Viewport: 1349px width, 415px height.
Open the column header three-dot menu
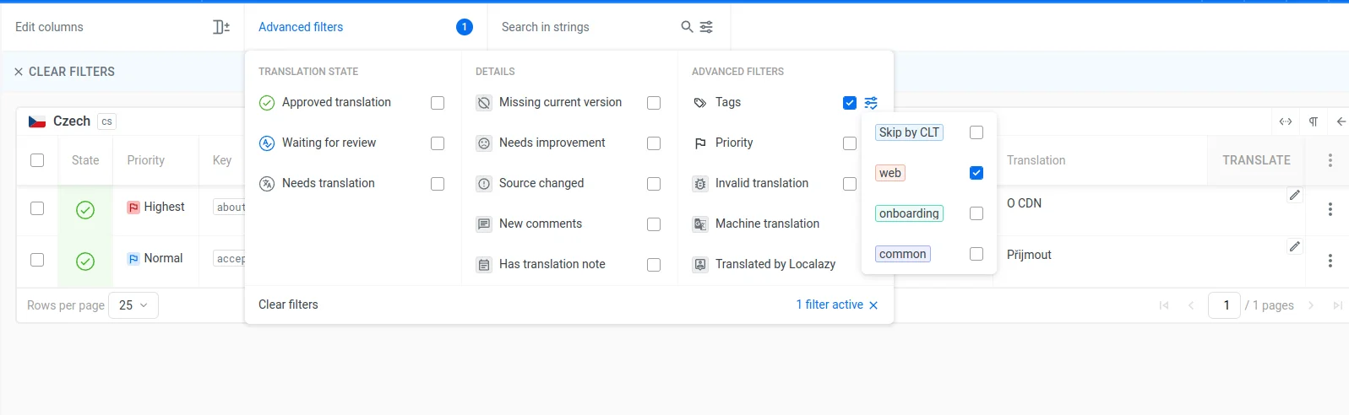1330,160
